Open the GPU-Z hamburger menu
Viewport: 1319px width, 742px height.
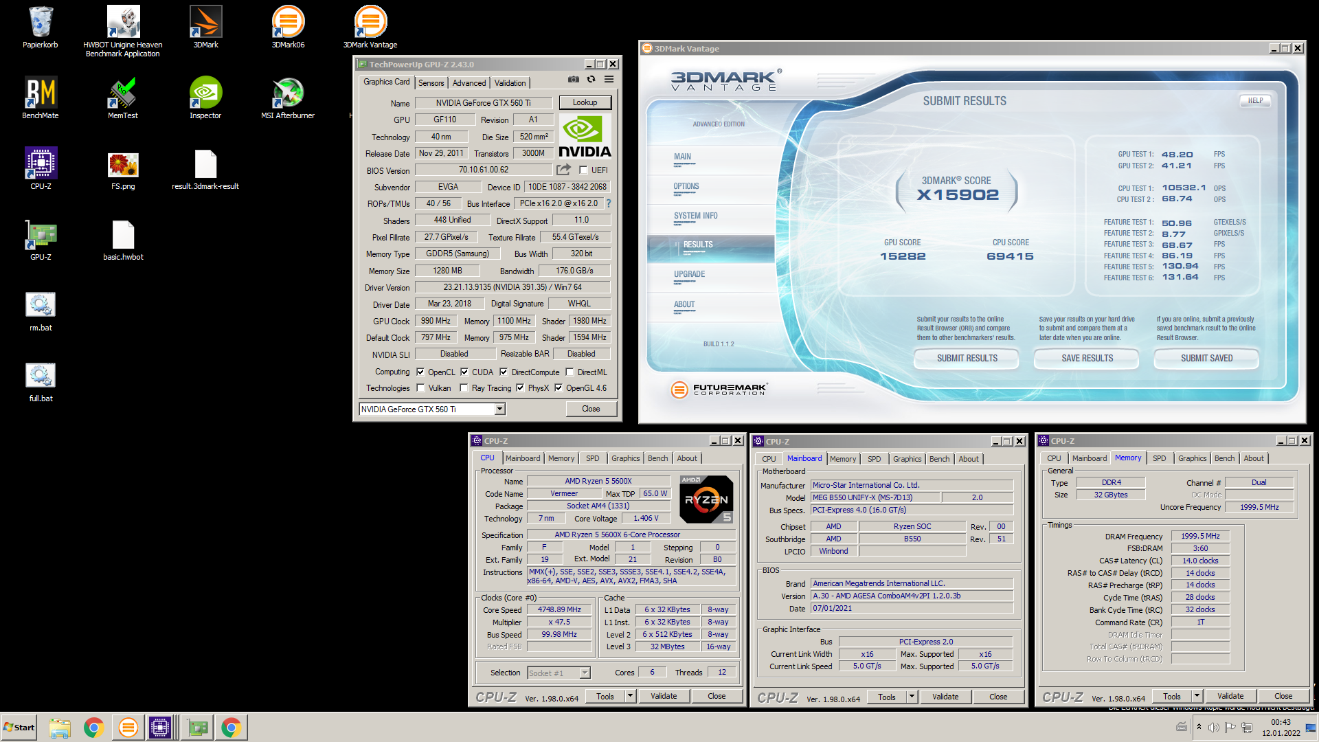(609, 80)
